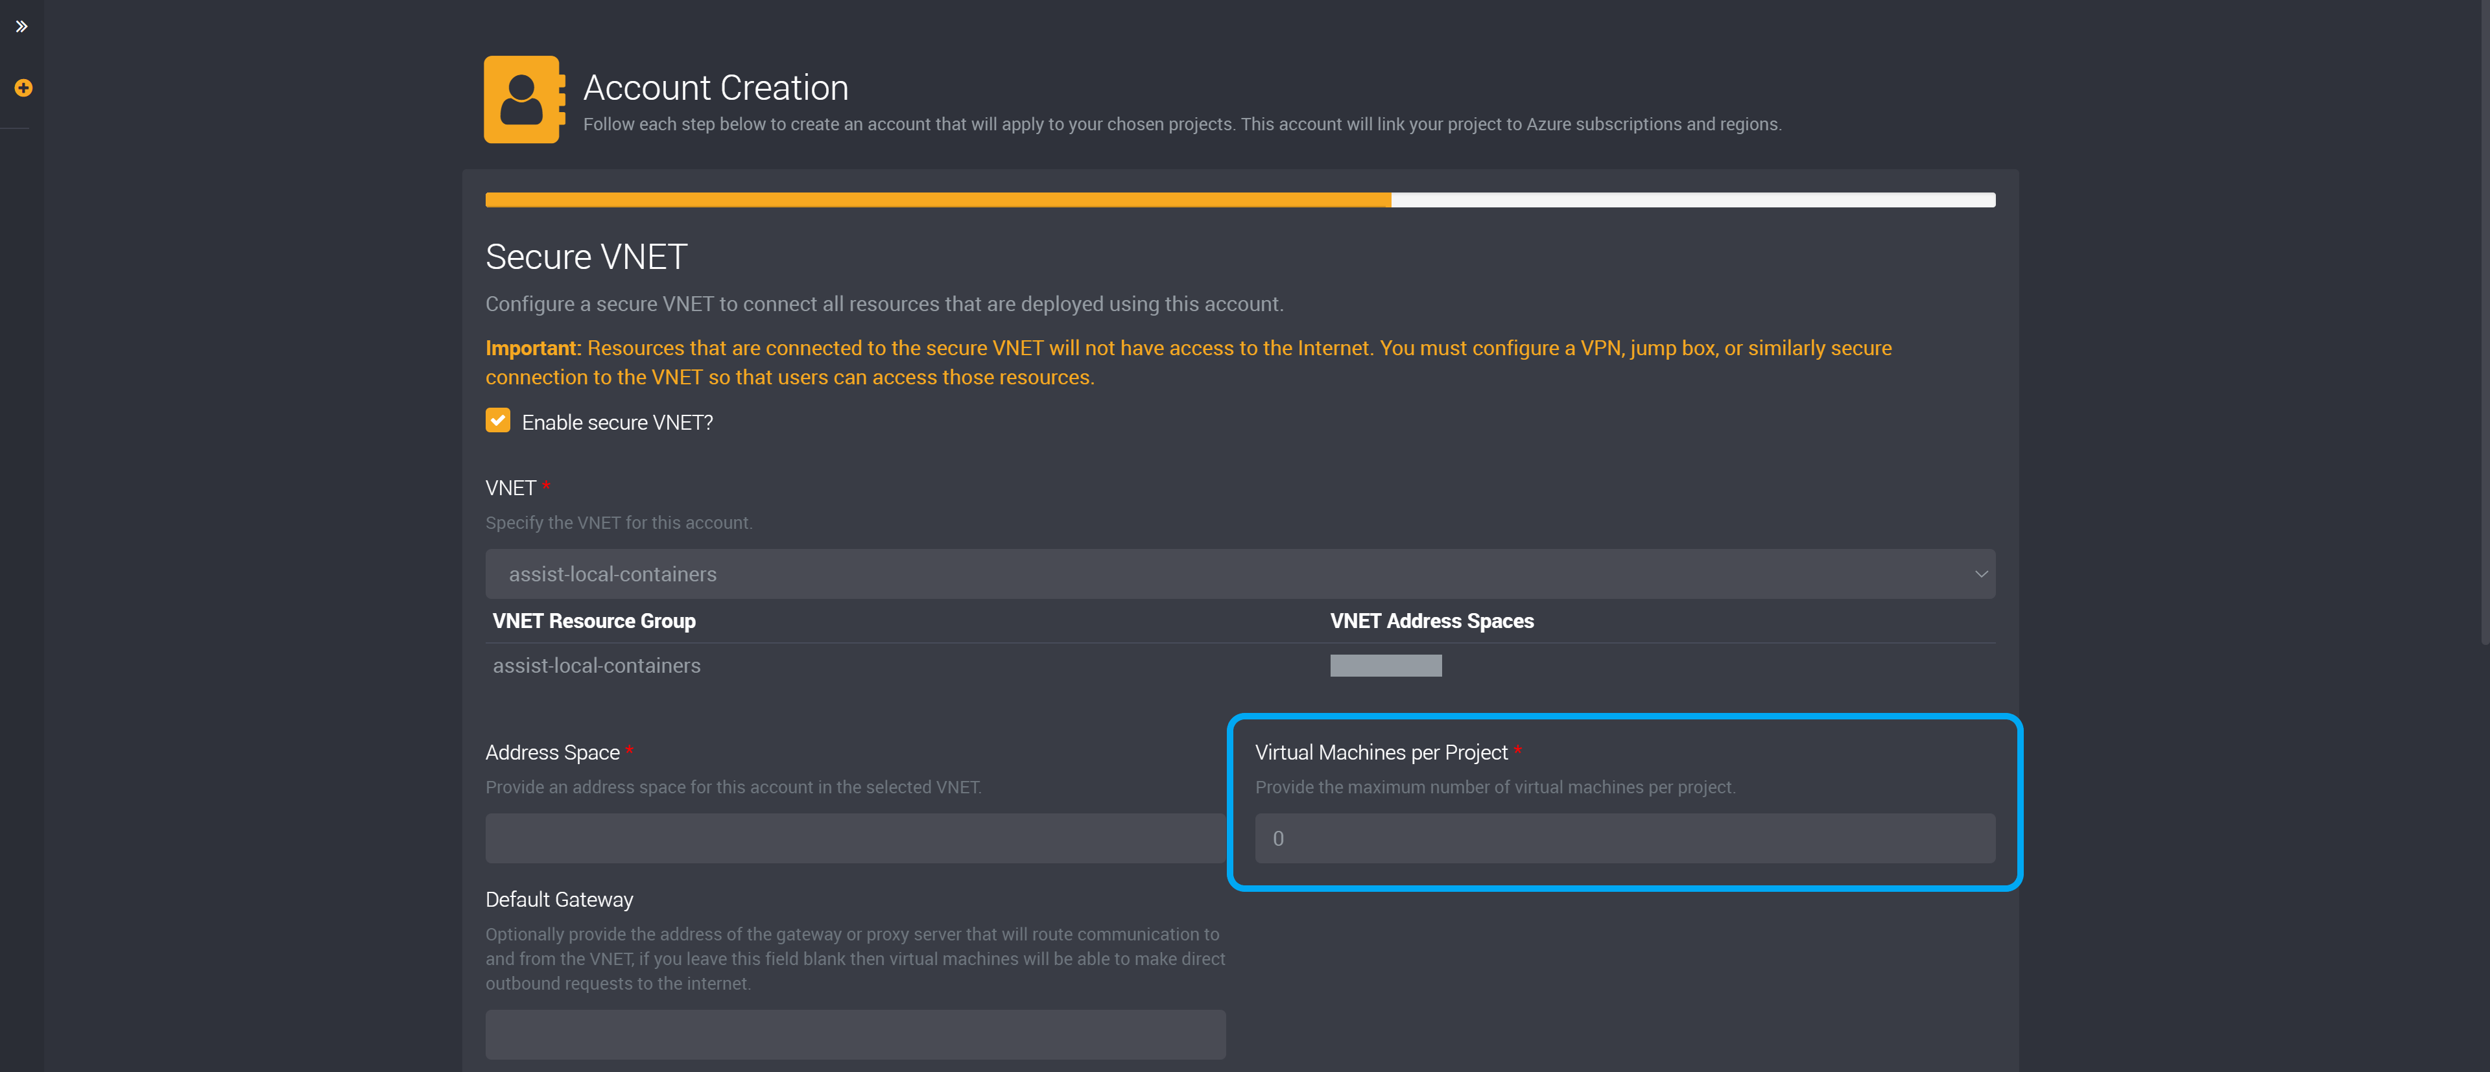Click the Enable secure VNET? label

click(x=617, y=422)
